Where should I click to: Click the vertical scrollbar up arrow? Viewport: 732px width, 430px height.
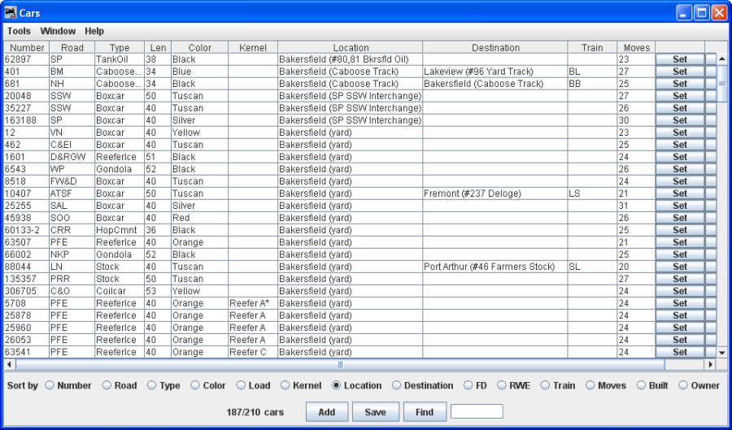721,59
